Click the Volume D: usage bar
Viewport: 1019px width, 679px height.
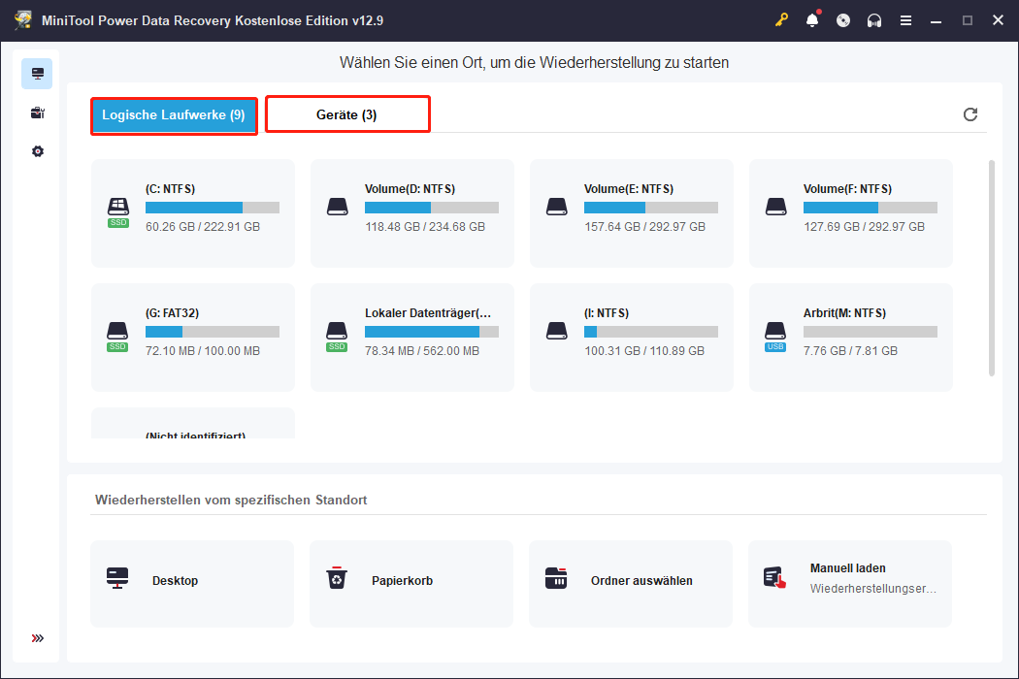(432, 208)
